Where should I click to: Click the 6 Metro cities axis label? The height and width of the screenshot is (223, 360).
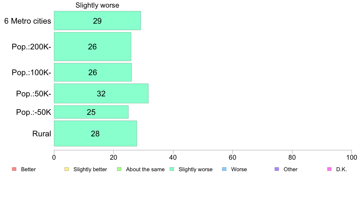[28, 21]
